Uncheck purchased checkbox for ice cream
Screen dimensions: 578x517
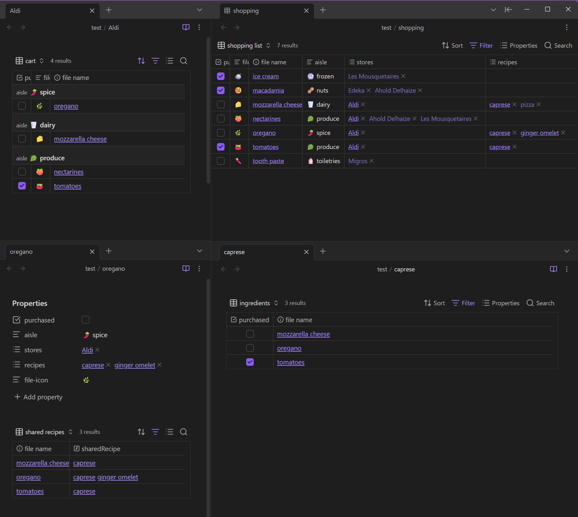221,76
